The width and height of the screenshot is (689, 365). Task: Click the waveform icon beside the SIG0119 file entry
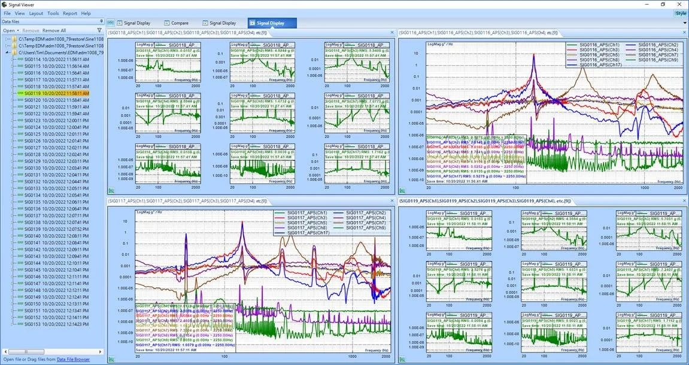[x=20, y=93]
